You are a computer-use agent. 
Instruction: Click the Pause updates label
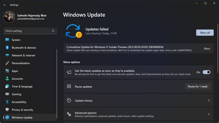(x=83, y=87)
